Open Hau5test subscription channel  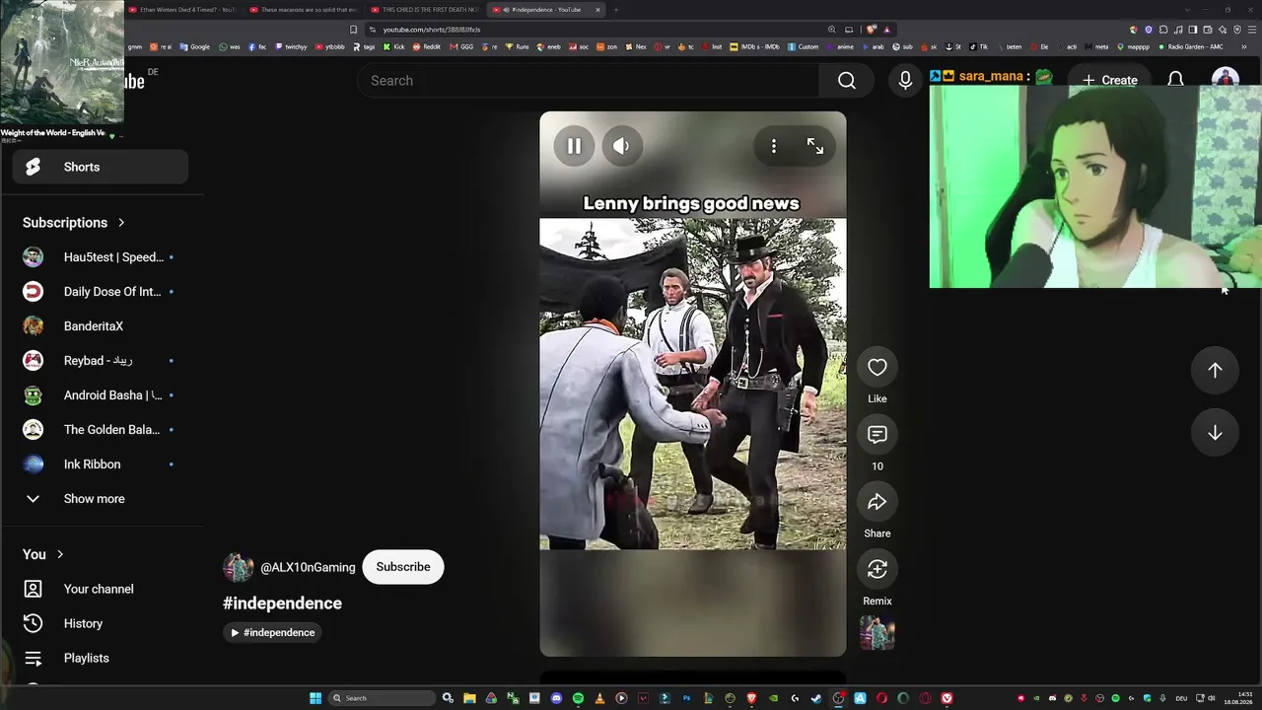point(101,257)
